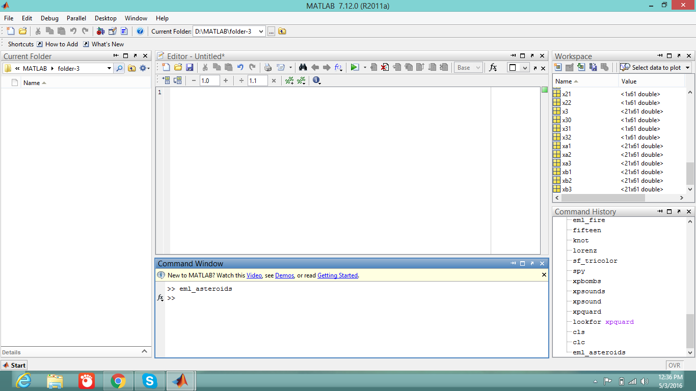The height and width of the screenshot is (391, 696).
Task: Open the Current Folder path dropdown
Action: pyautogui.click(x=261, y=31)
